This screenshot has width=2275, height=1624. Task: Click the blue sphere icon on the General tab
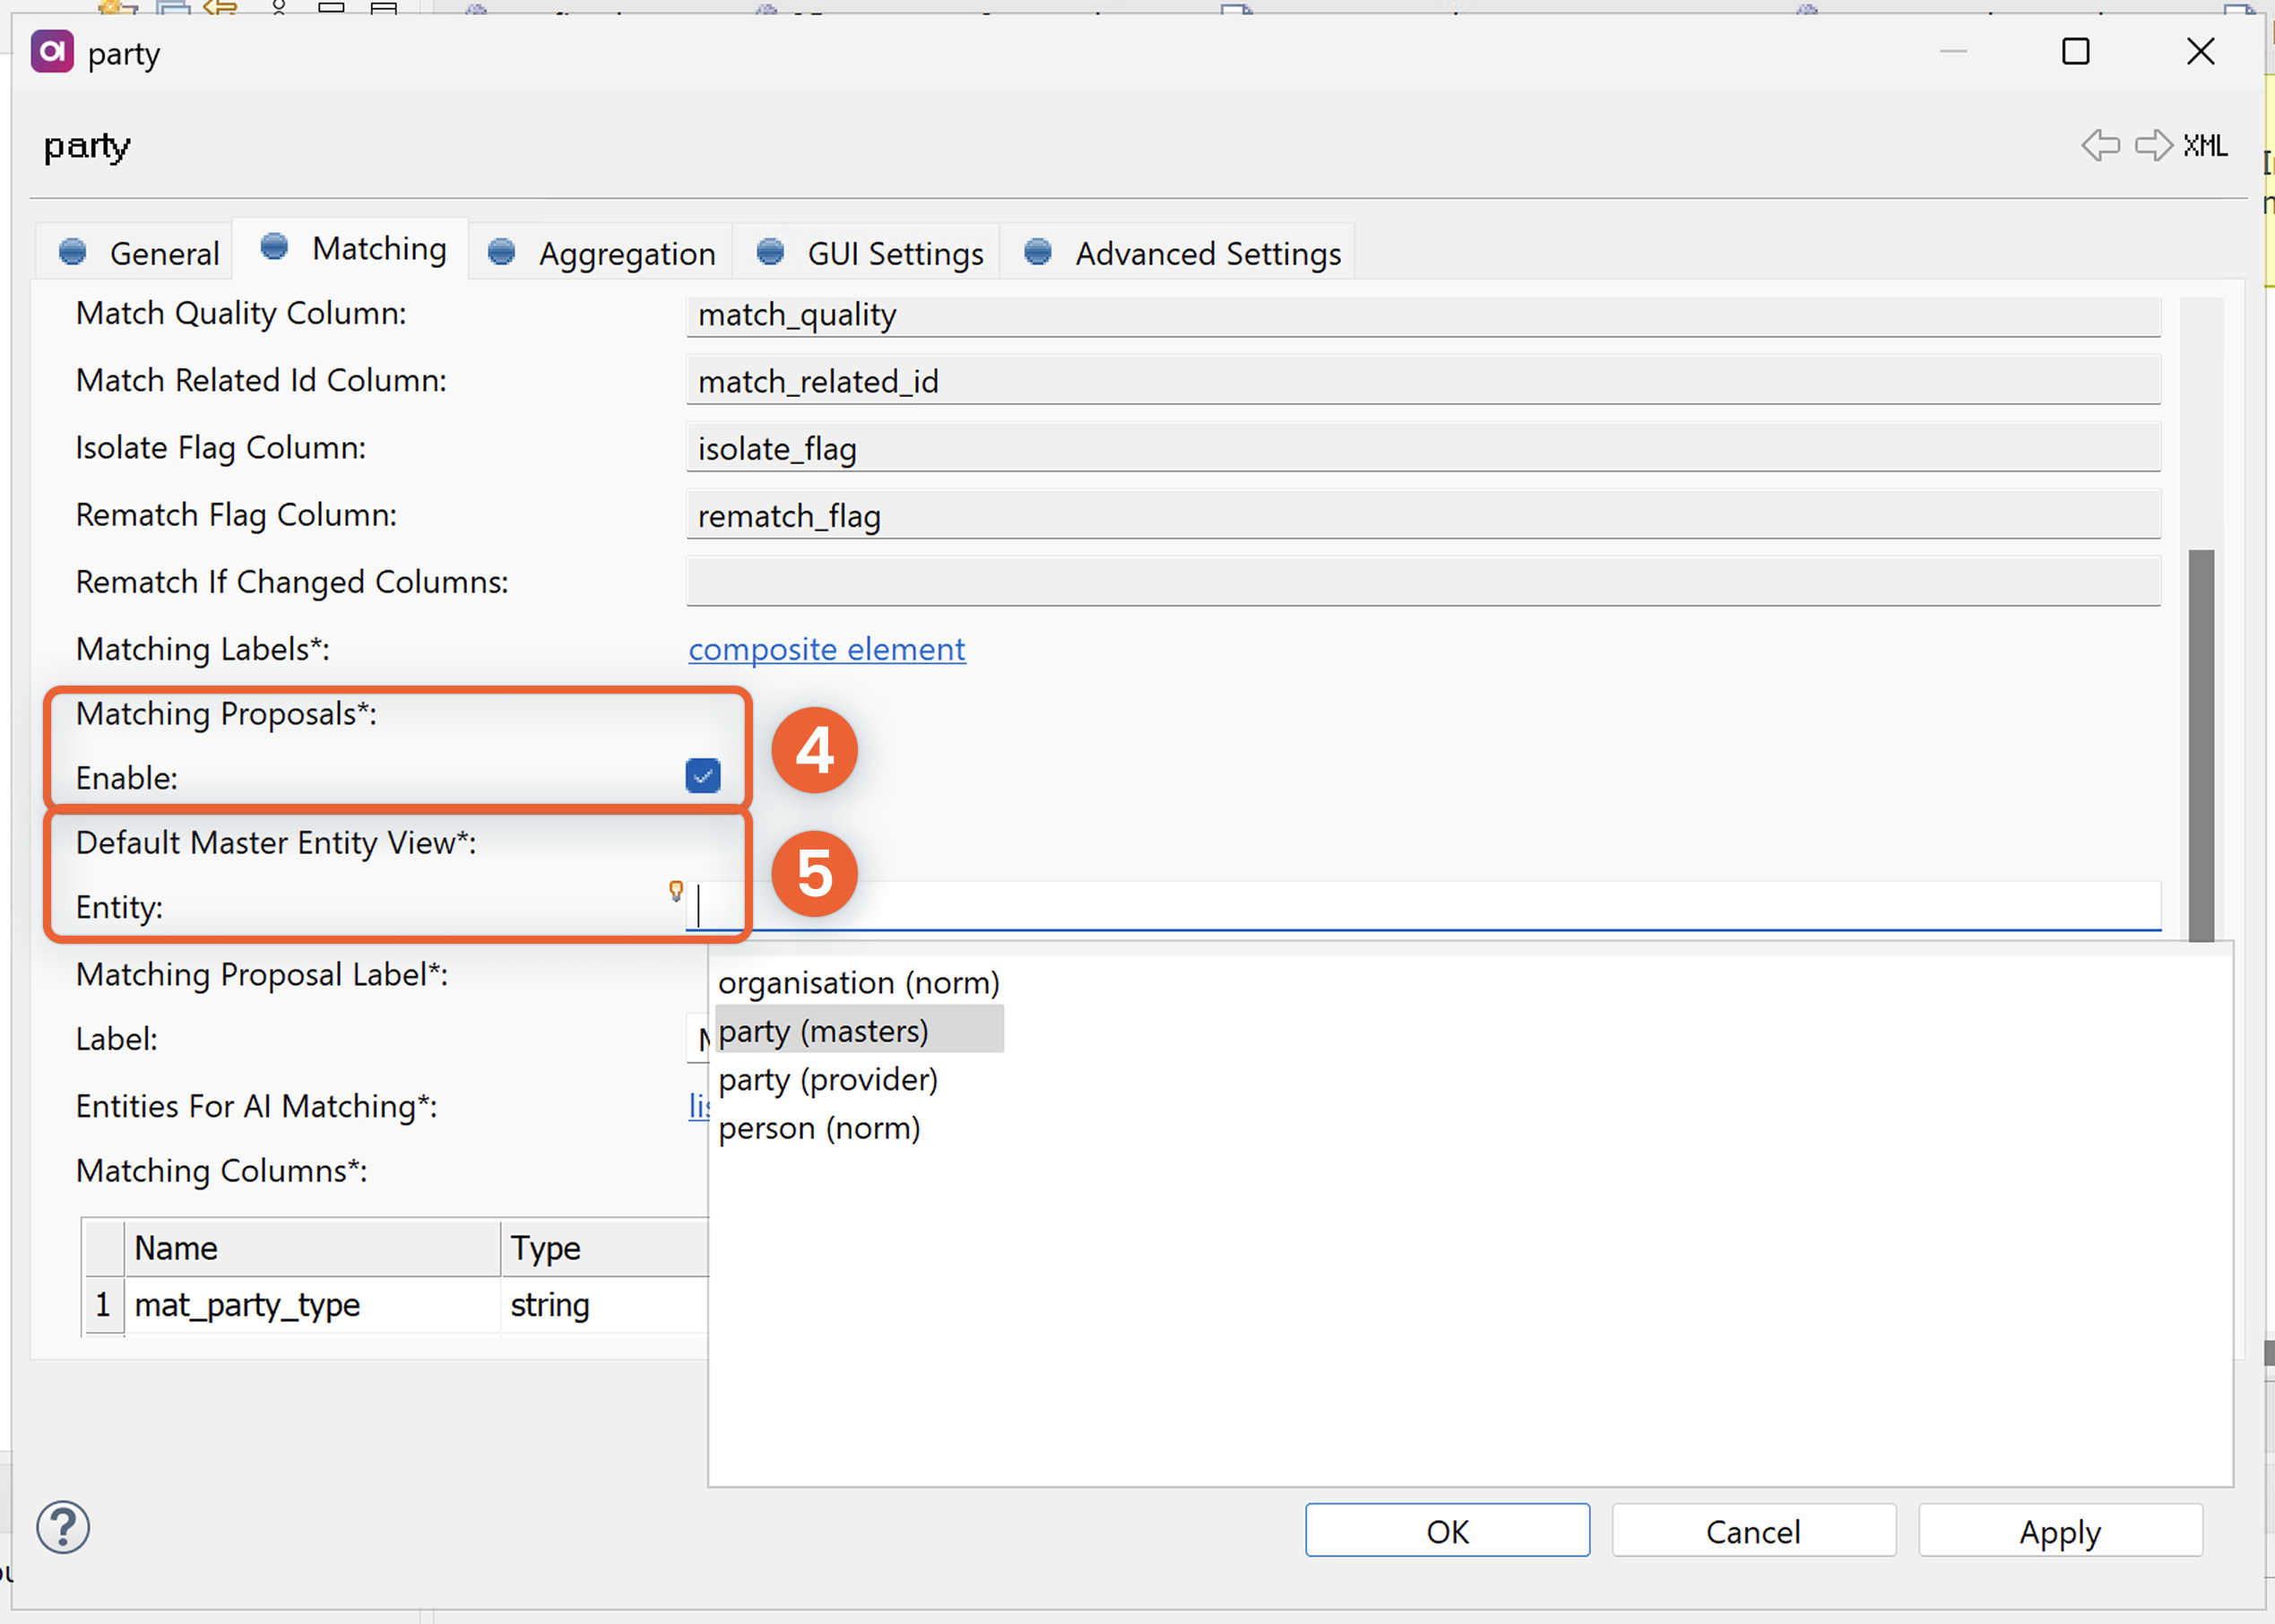pyautogui.click(x=72, y=251)
